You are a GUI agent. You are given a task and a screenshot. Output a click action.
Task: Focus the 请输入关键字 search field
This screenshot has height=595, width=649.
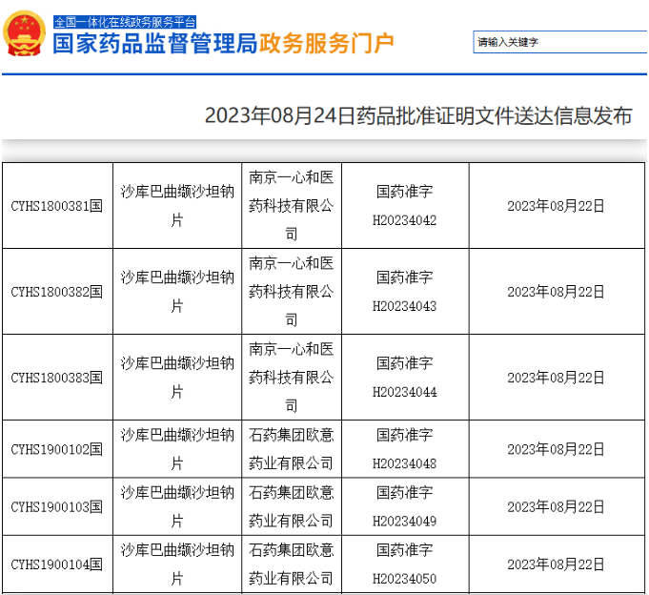point(558,42)
